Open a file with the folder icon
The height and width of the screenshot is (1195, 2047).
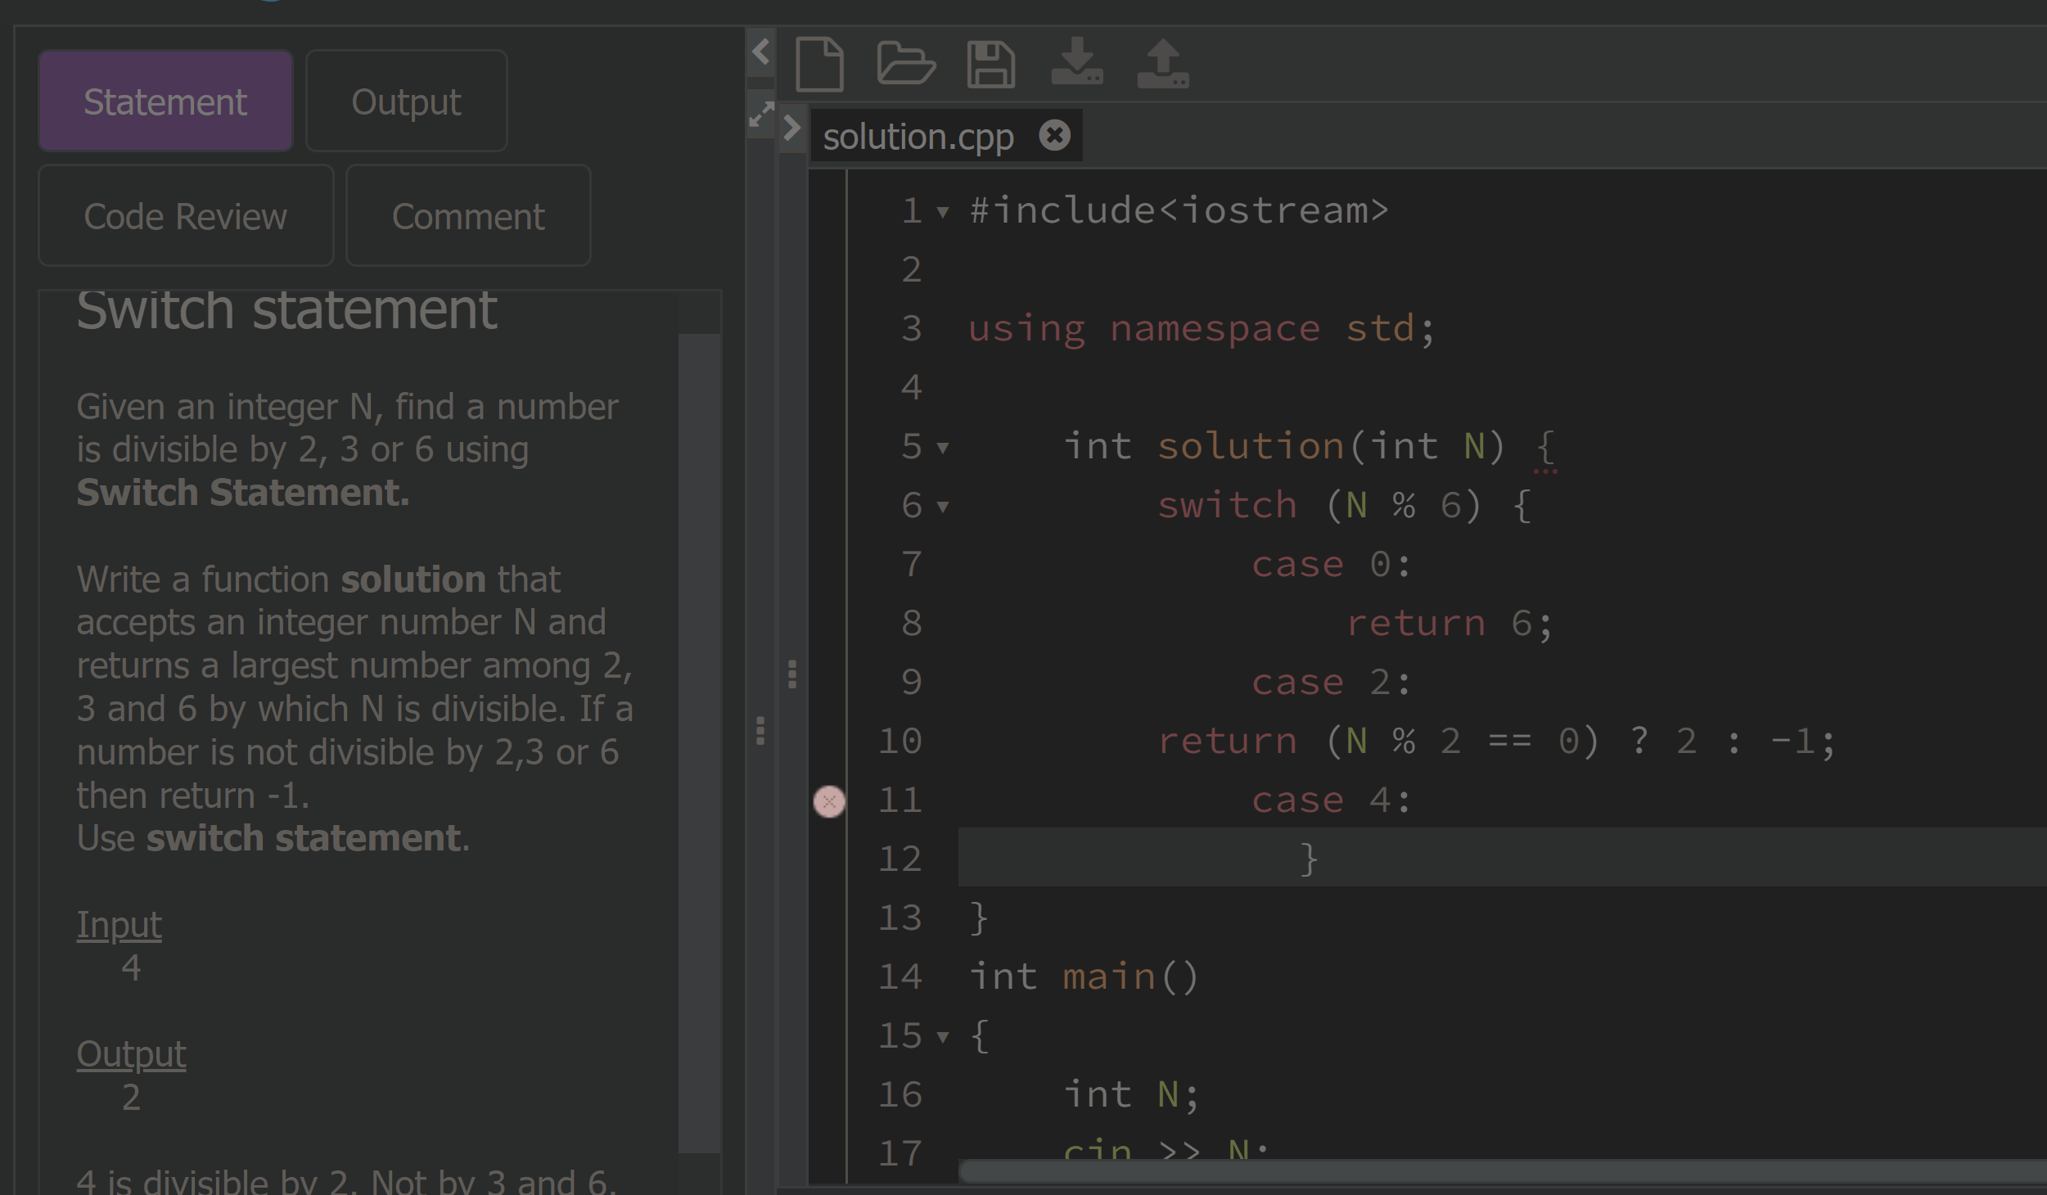pyautogui.click(x=909, y=64)
